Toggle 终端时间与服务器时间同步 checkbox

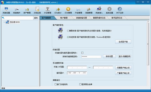(82, 53)
